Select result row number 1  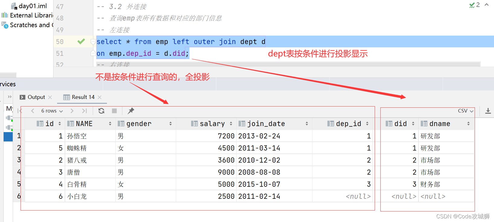(x=19, y=136)
